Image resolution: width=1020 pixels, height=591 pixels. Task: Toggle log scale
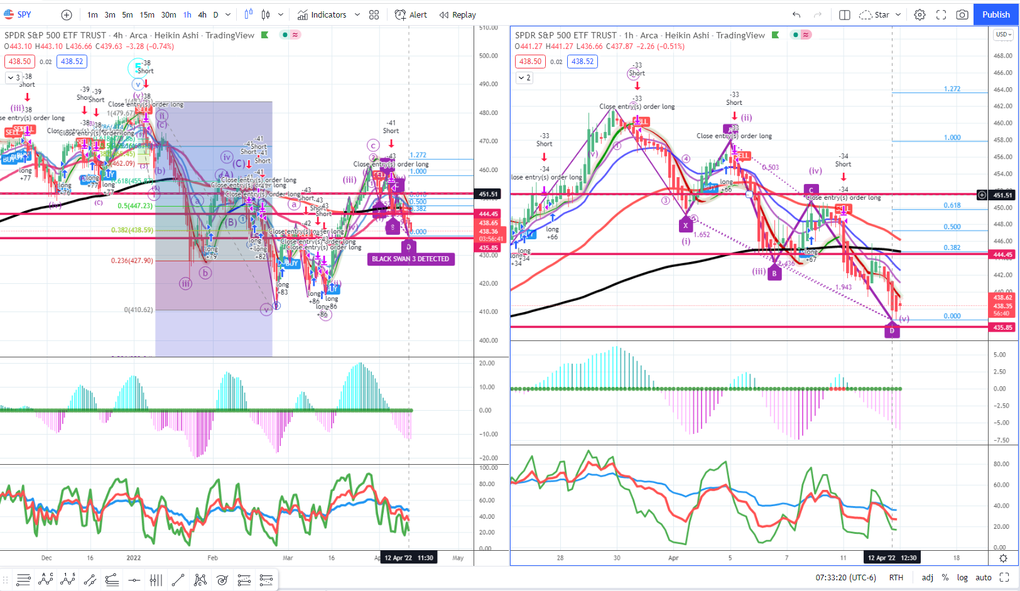pos(962,577)
